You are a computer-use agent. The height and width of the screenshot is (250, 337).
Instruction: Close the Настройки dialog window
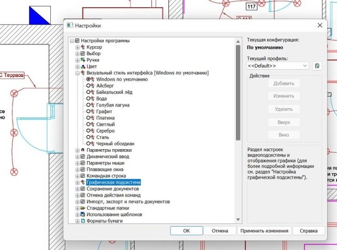click(x=319, y=25)
